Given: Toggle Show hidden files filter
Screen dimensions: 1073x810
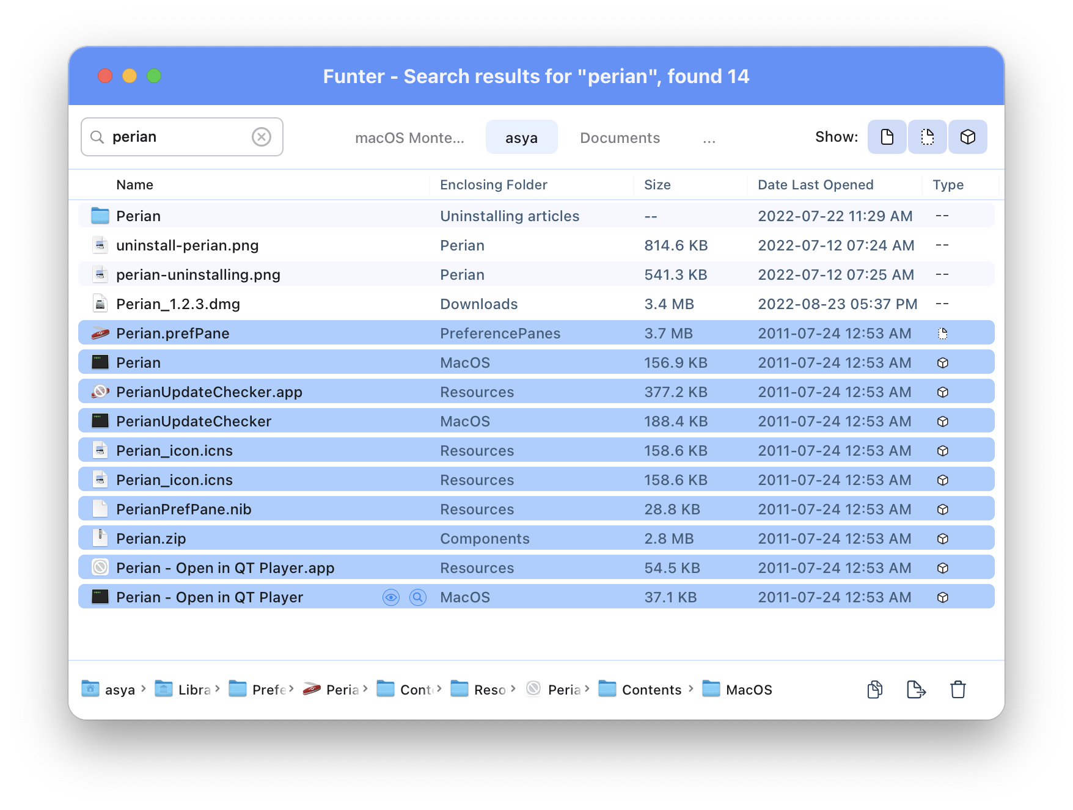Looking at the screenshot, I should (927, 137).
